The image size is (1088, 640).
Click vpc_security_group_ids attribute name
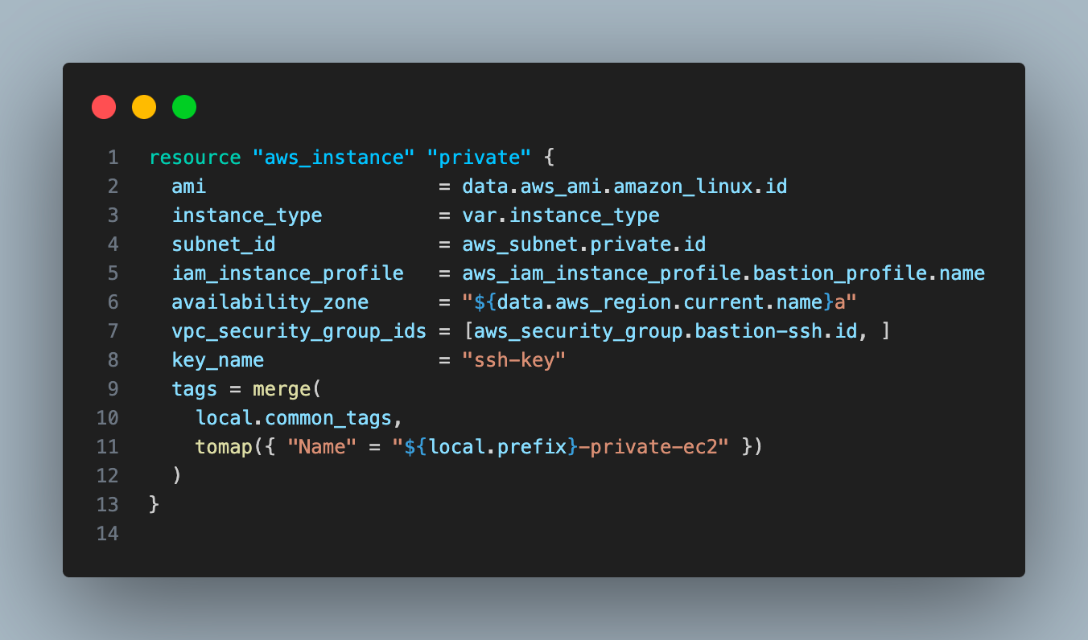coord(299,331)
